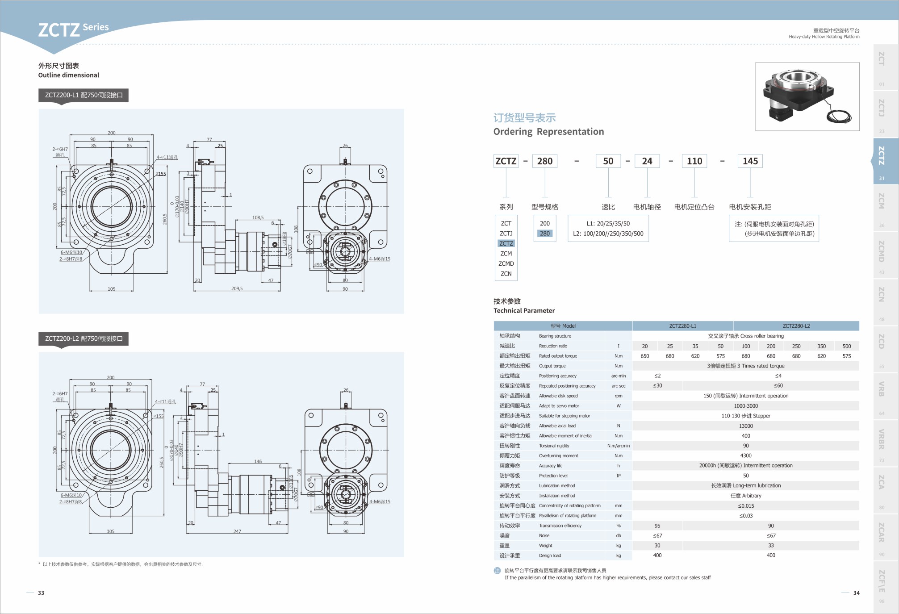This screenshot has height=614, width=899.
Task: Select the ZCTJ side index tab
Action: [x=886, y=114]
